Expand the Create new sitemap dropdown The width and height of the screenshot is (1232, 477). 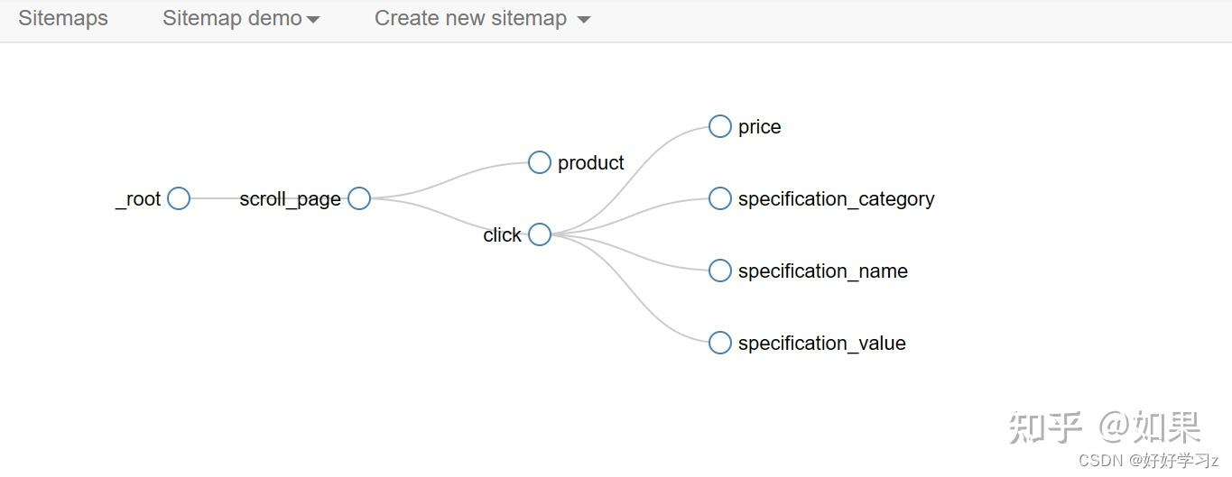pyautogui.click(x=470, y=18)
